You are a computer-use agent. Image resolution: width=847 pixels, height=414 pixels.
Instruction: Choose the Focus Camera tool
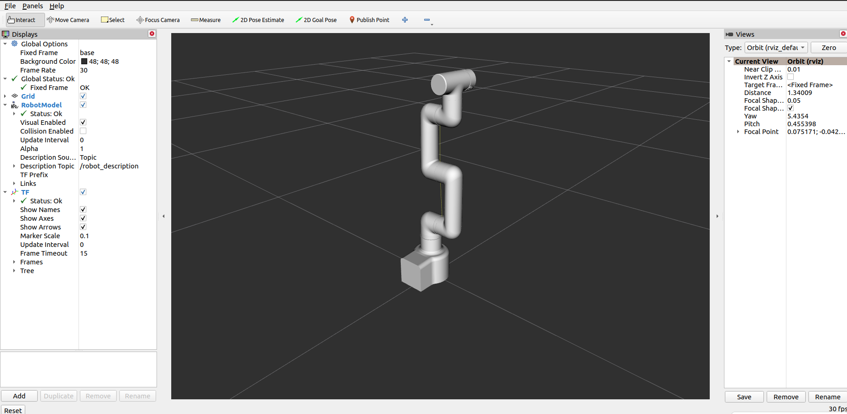pos(158,20)
